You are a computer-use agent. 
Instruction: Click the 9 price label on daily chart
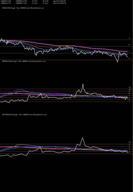tap(129, 38)
